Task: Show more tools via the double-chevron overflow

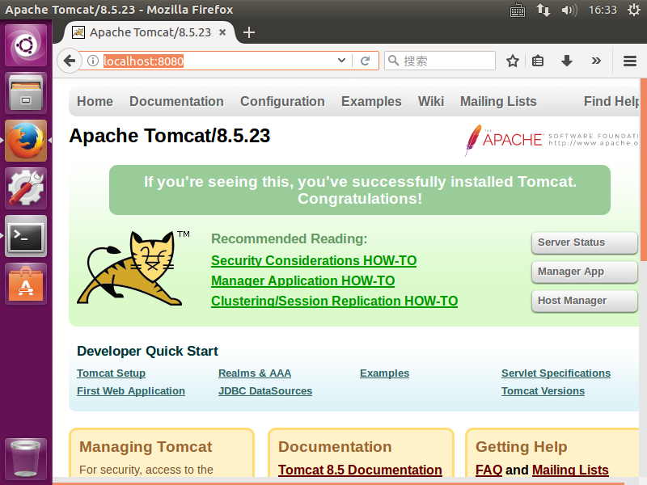Action: (596, 61)
